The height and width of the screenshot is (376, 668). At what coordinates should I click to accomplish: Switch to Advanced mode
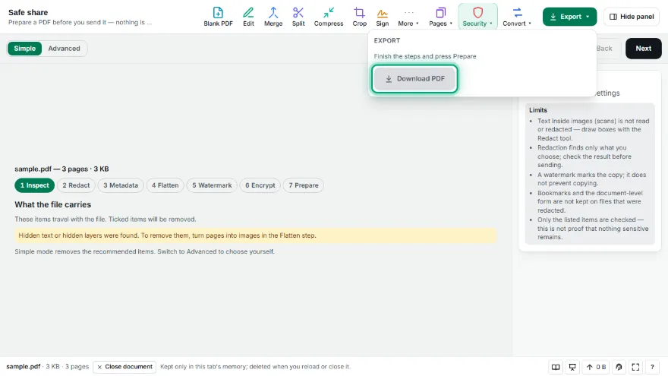[64, 48]
